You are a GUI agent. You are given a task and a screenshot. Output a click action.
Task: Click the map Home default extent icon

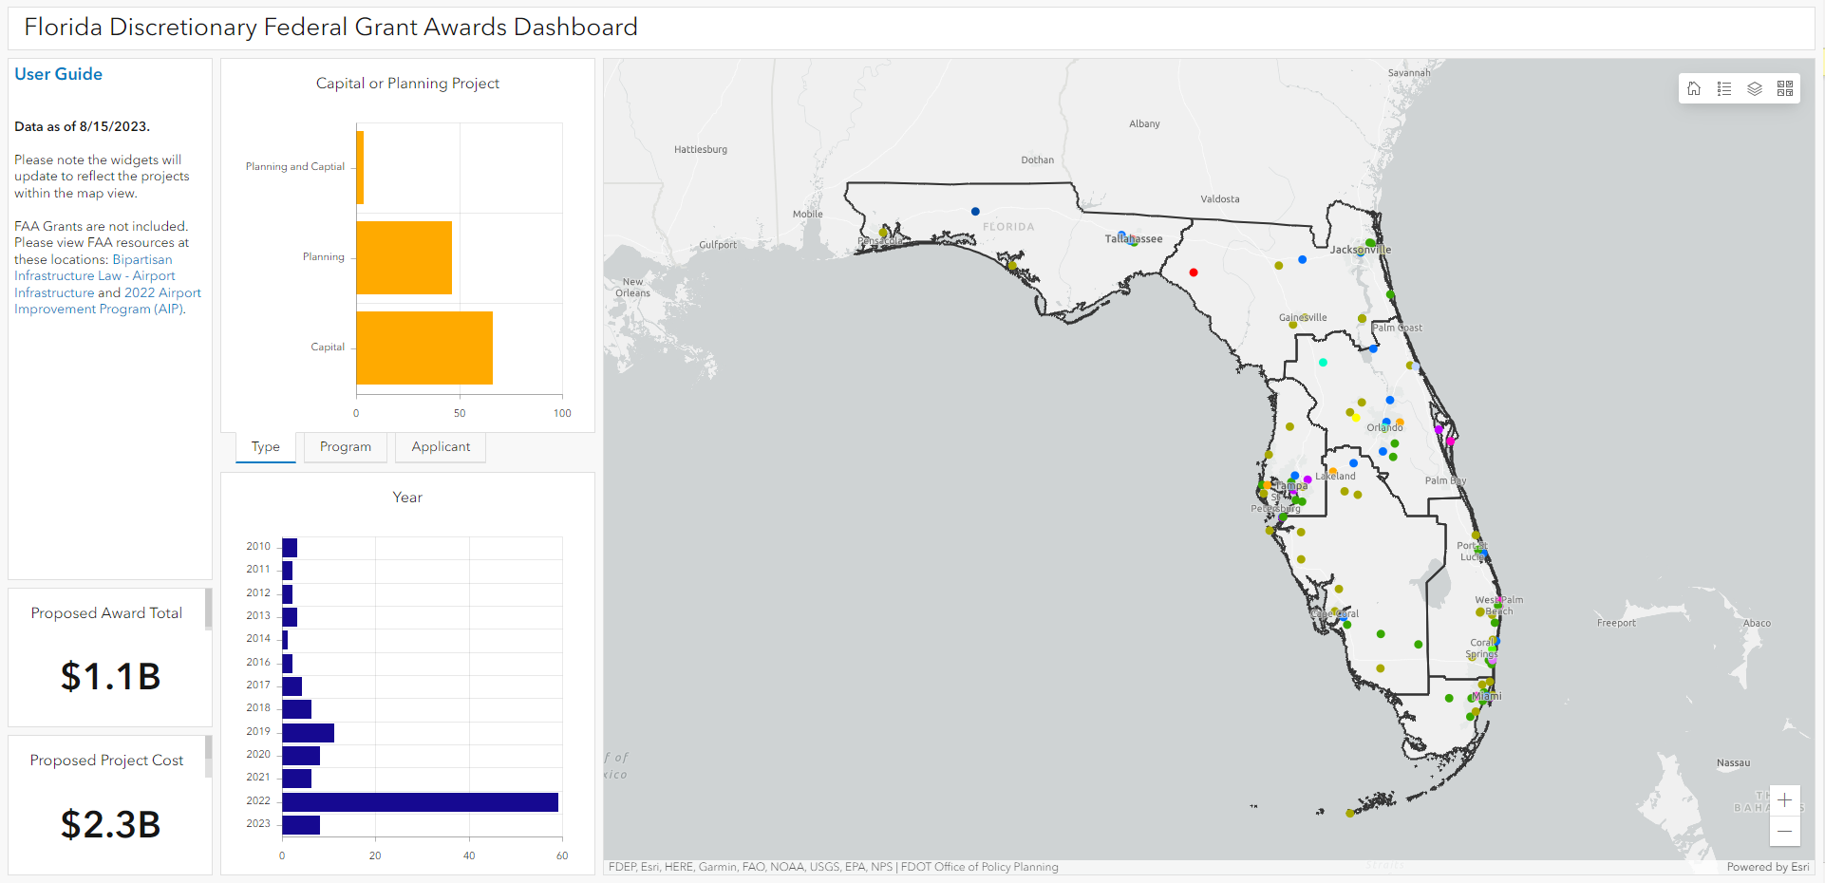[x=1694, y=88]
